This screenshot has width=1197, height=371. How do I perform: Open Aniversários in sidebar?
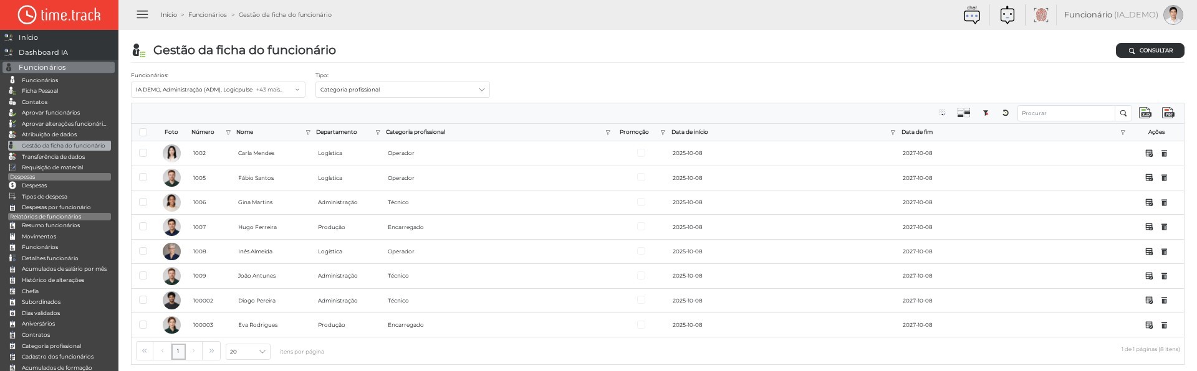click(38, 324)
